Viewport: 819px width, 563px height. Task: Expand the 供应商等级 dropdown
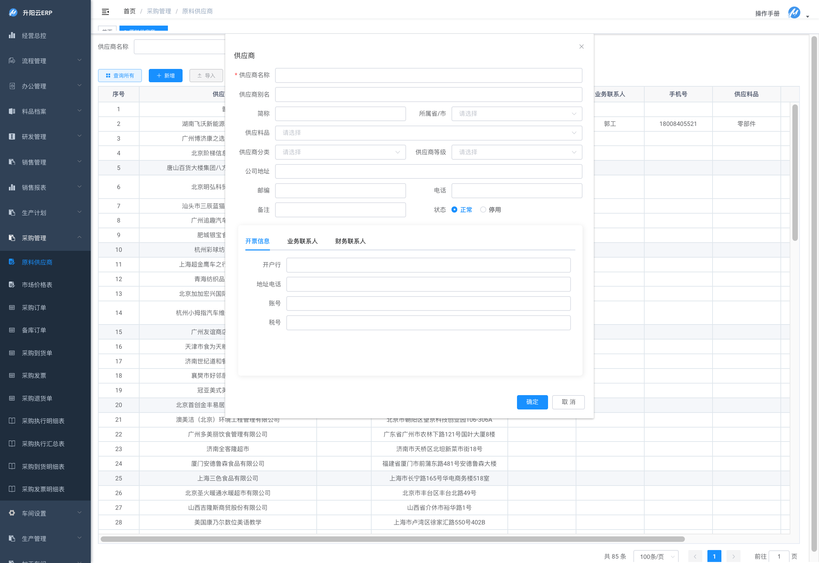pos(516,152)
